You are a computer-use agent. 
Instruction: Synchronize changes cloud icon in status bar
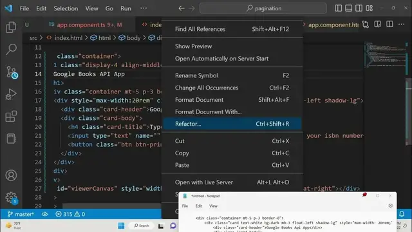click(x=44, y=214)
